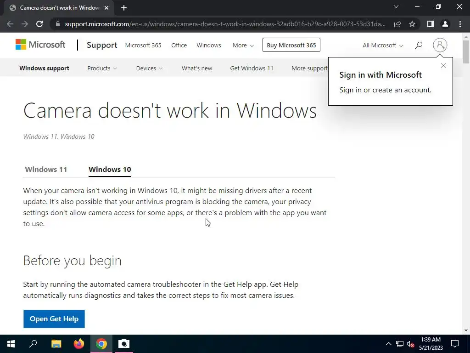This screenshot has width=470, height=353.
Task: Open Office nav link
Action: tap(179, 46)
